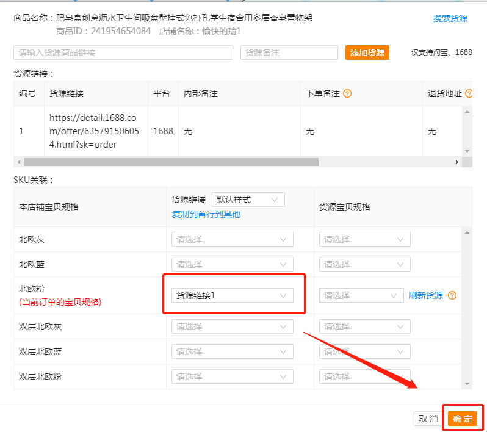Open 货源宝贝规格 dropdown for 北欧蓝 row

[364, 264]
